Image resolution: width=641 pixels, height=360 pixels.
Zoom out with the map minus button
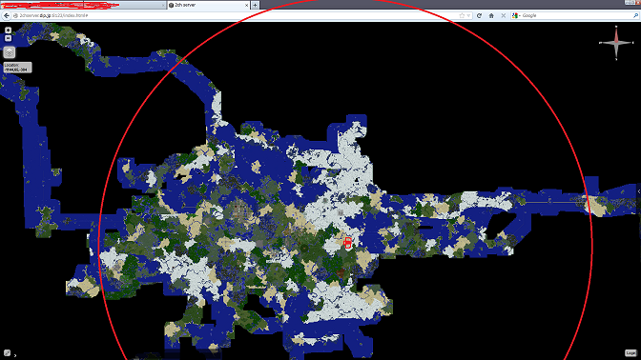pyautogui.click(x=8, y=38)
